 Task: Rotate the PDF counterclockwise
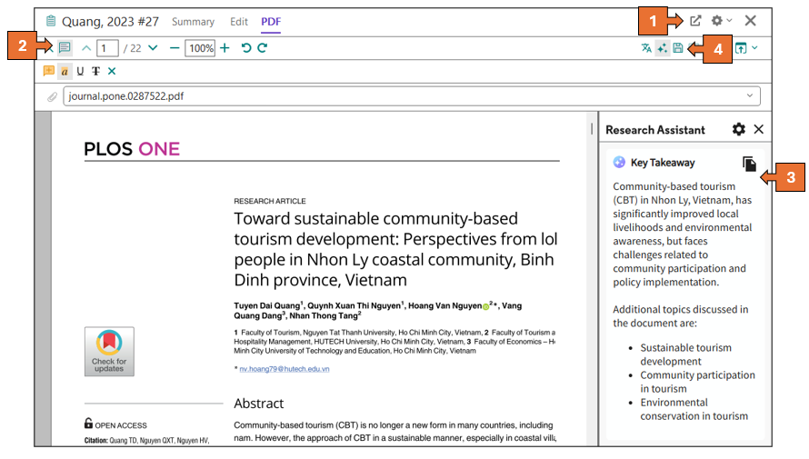[245, 48]
